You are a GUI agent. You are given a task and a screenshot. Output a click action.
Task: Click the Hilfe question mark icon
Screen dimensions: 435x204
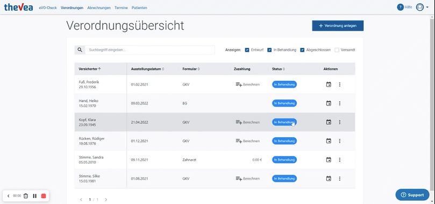400,7
